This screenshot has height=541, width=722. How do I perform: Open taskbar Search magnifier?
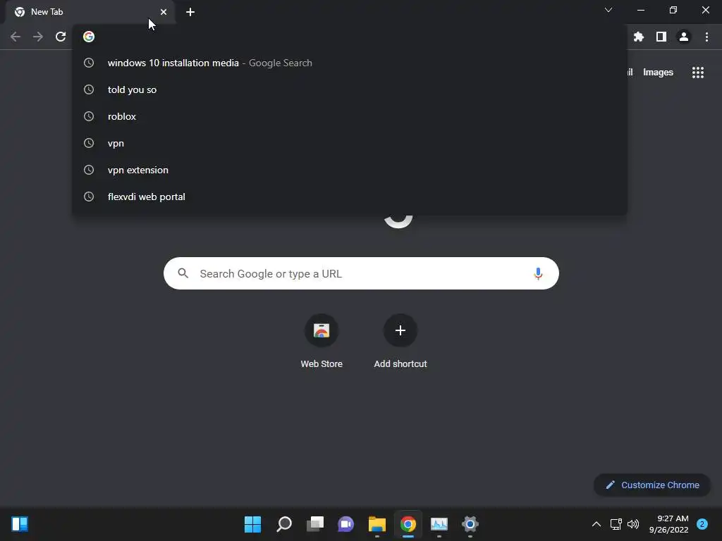(x=284, y=524)
